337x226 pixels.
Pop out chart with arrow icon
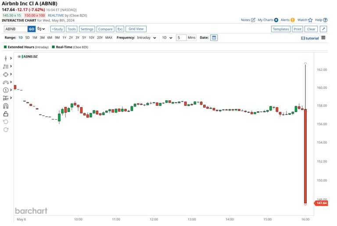click(323, 29)
